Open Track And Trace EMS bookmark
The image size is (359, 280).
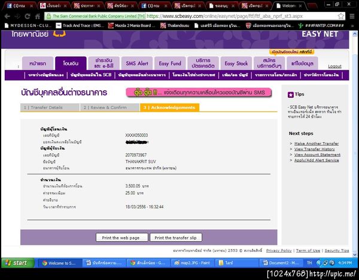point(80,26)
